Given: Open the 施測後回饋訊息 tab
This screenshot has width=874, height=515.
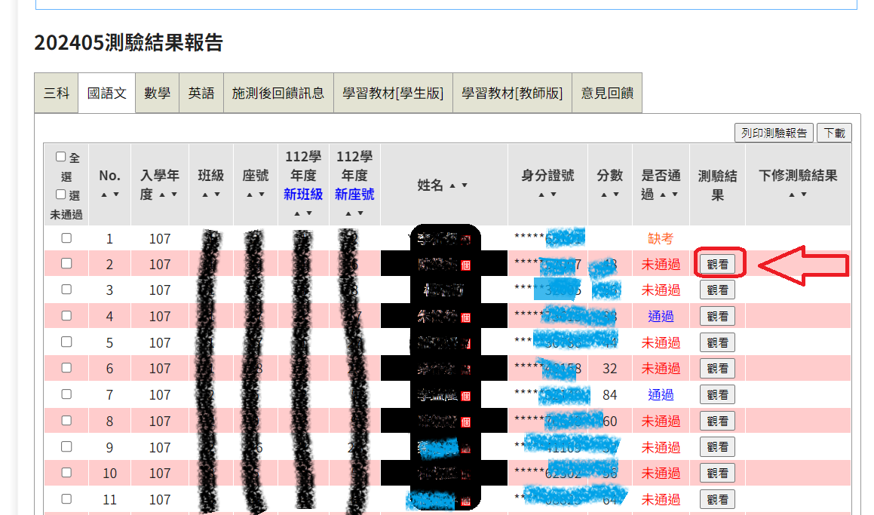Looking at the screenshot, I should coord(278,93).
